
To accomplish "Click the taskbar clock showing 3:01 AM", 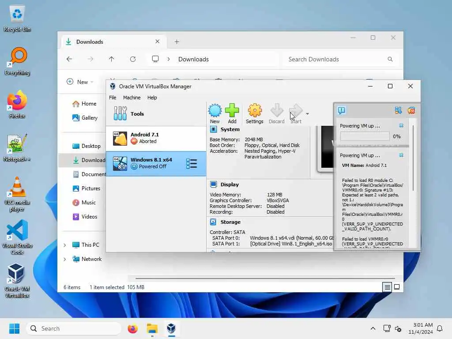I will [420, 328].
